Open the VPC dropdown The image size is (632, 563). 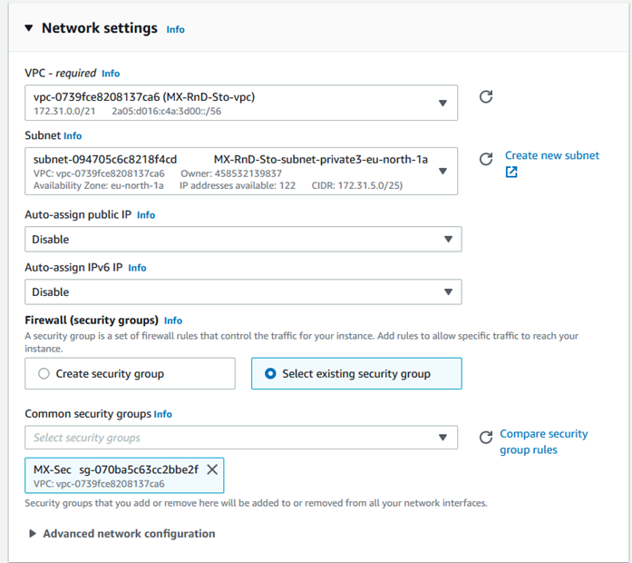pyautogui.click(x=241, y=103)
